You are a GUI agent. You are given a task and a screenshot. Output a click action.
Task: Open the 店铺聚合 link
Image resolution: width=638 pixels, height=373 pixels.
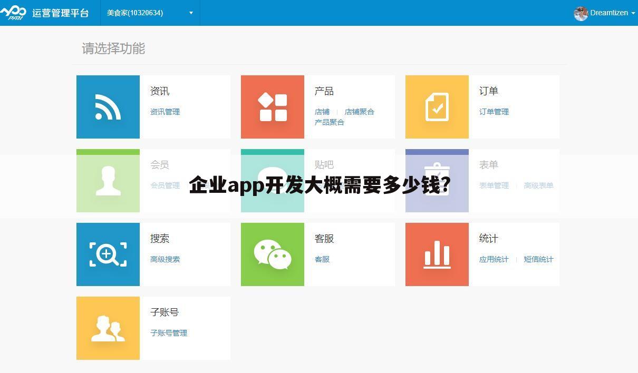click(x=359, y=112)
